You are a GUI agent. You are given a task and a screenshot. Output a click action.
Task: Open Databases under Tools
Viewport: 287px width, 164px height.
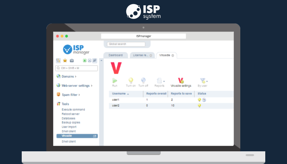68,118
